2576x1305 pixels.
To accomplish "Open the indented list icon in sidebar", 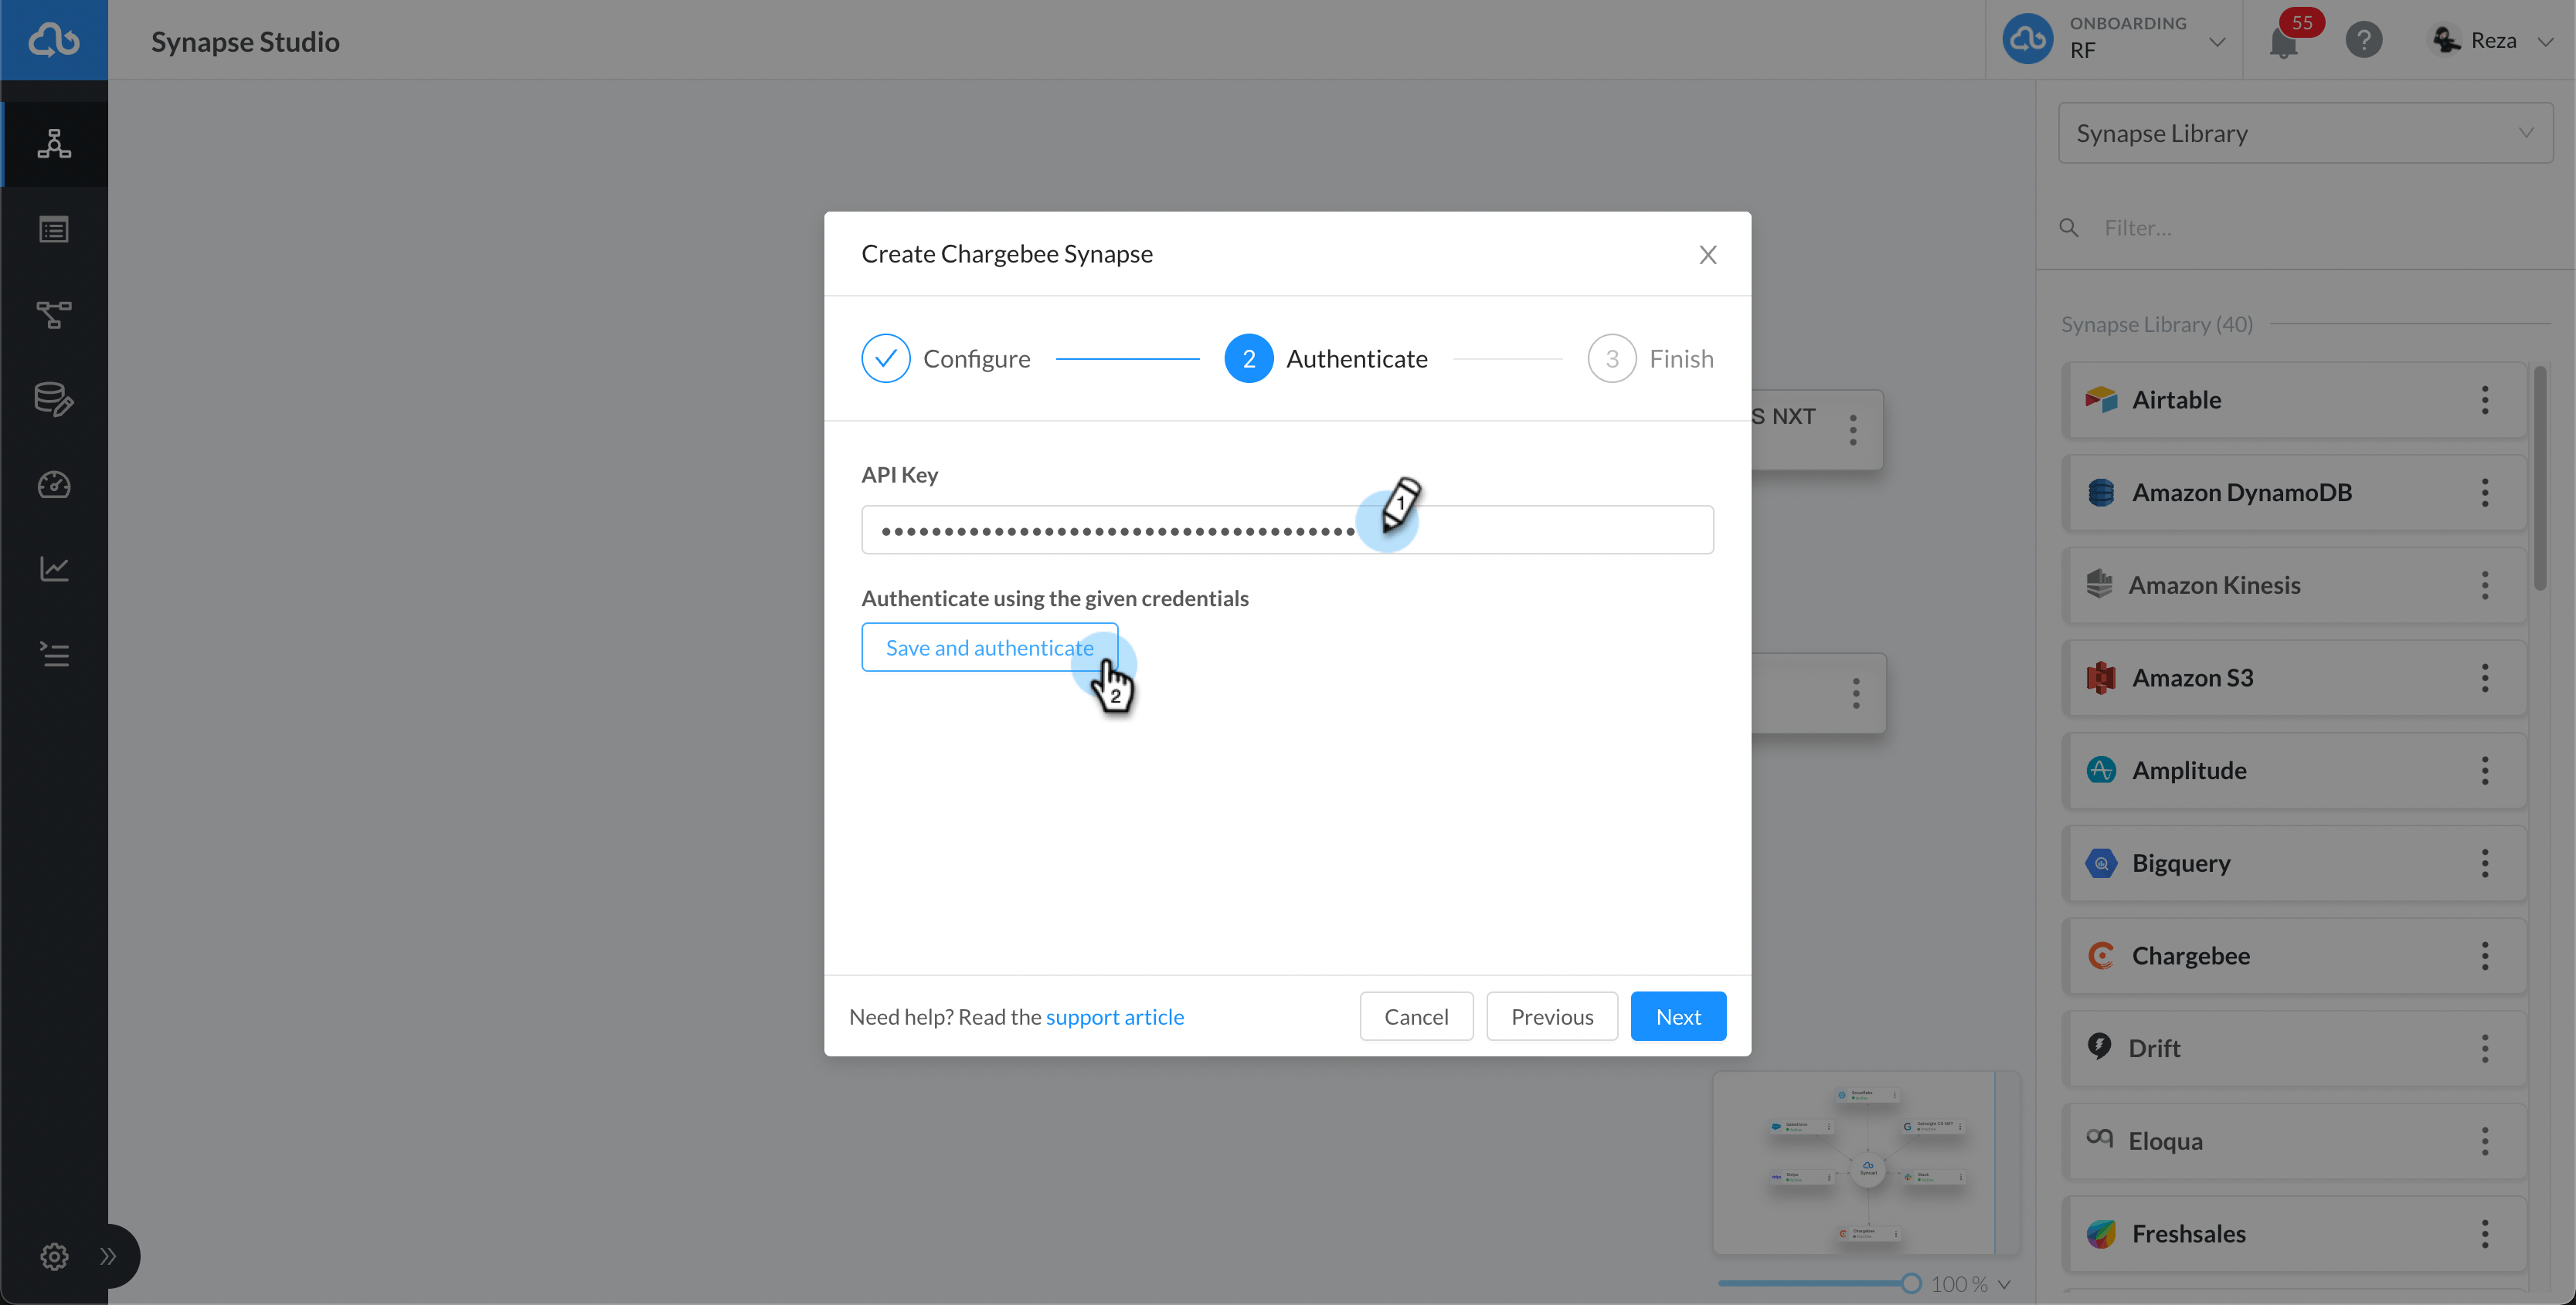I will pyautogui.click(x=54, y=655).
